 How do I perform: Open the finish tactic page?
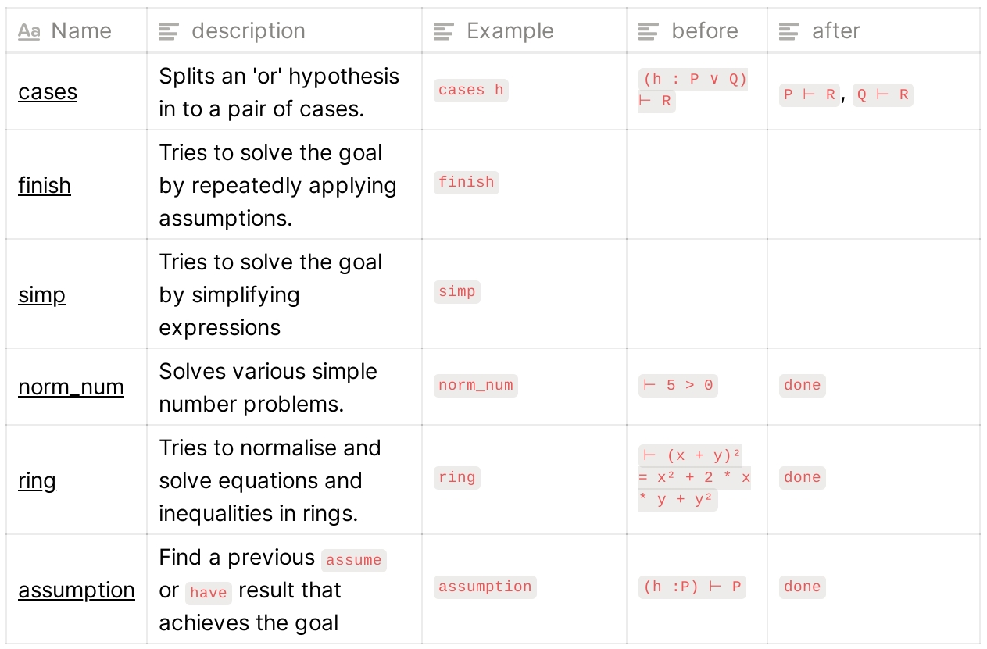45,186
